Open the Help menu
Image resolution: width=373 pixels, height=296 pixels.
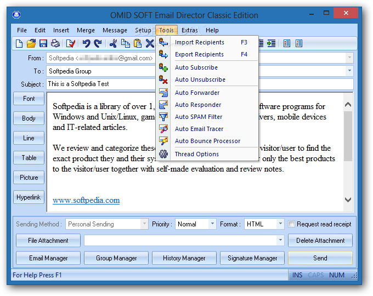(212, 30)
